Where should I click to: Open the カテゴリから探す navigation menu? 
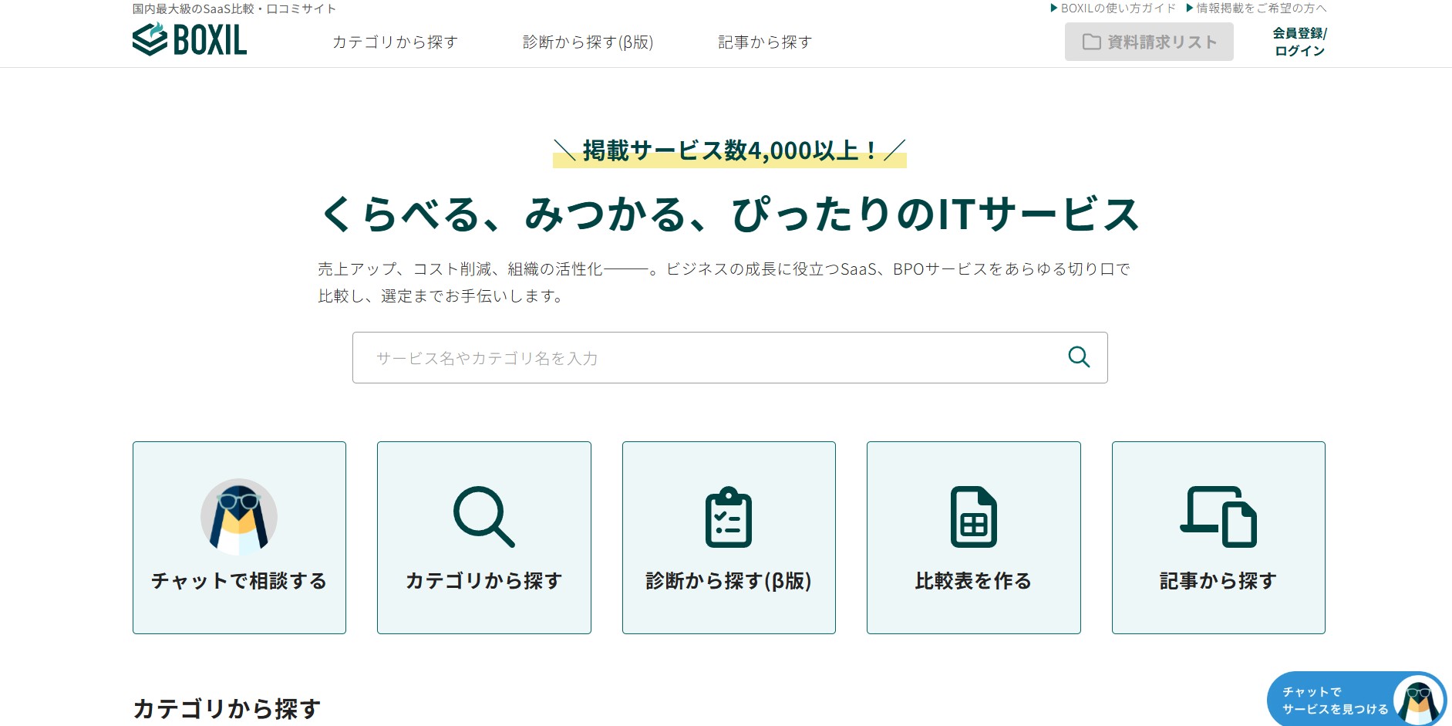coord(396,42)
